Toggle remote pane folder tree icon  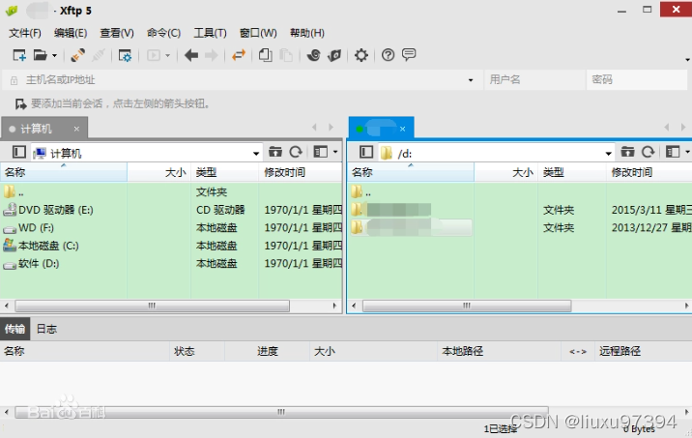(x=366, y=153)
